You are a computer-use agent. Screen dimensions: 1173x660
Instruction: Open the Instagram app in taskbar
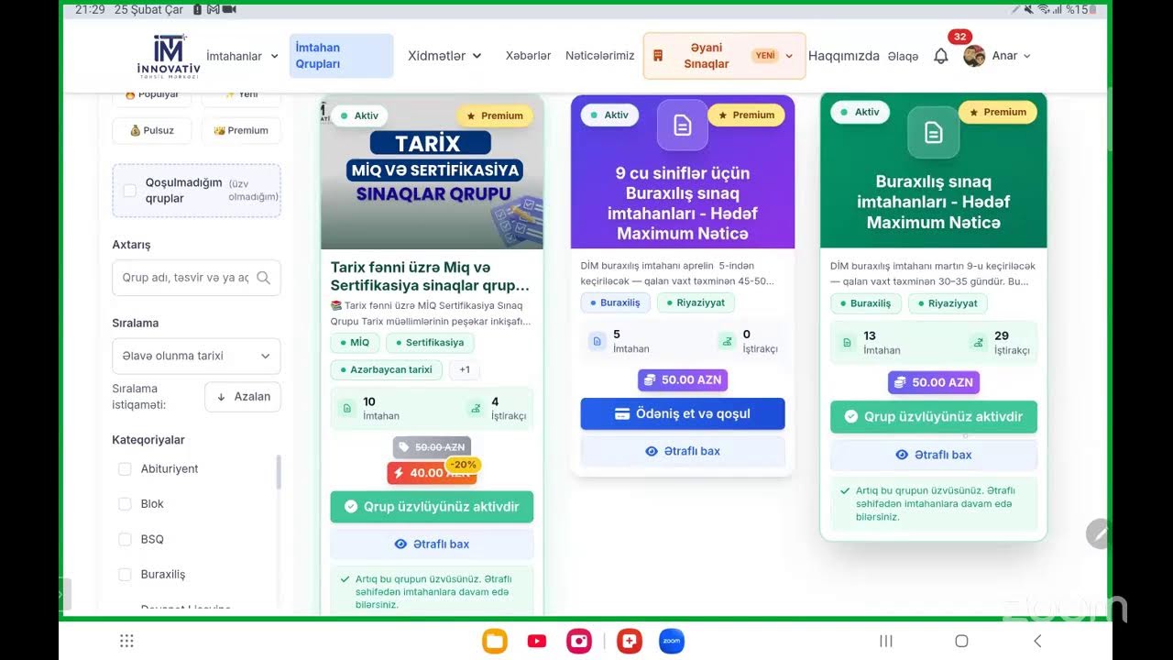tap(579, 641)
